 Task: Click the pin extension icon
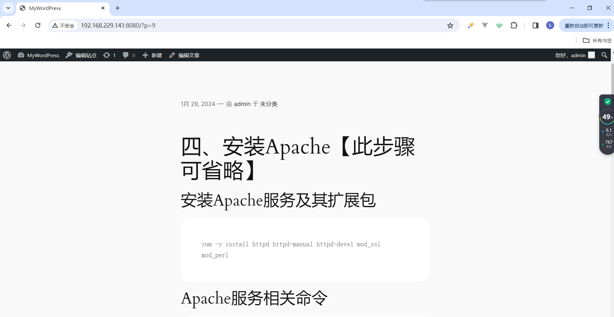[x=471, y=25]
